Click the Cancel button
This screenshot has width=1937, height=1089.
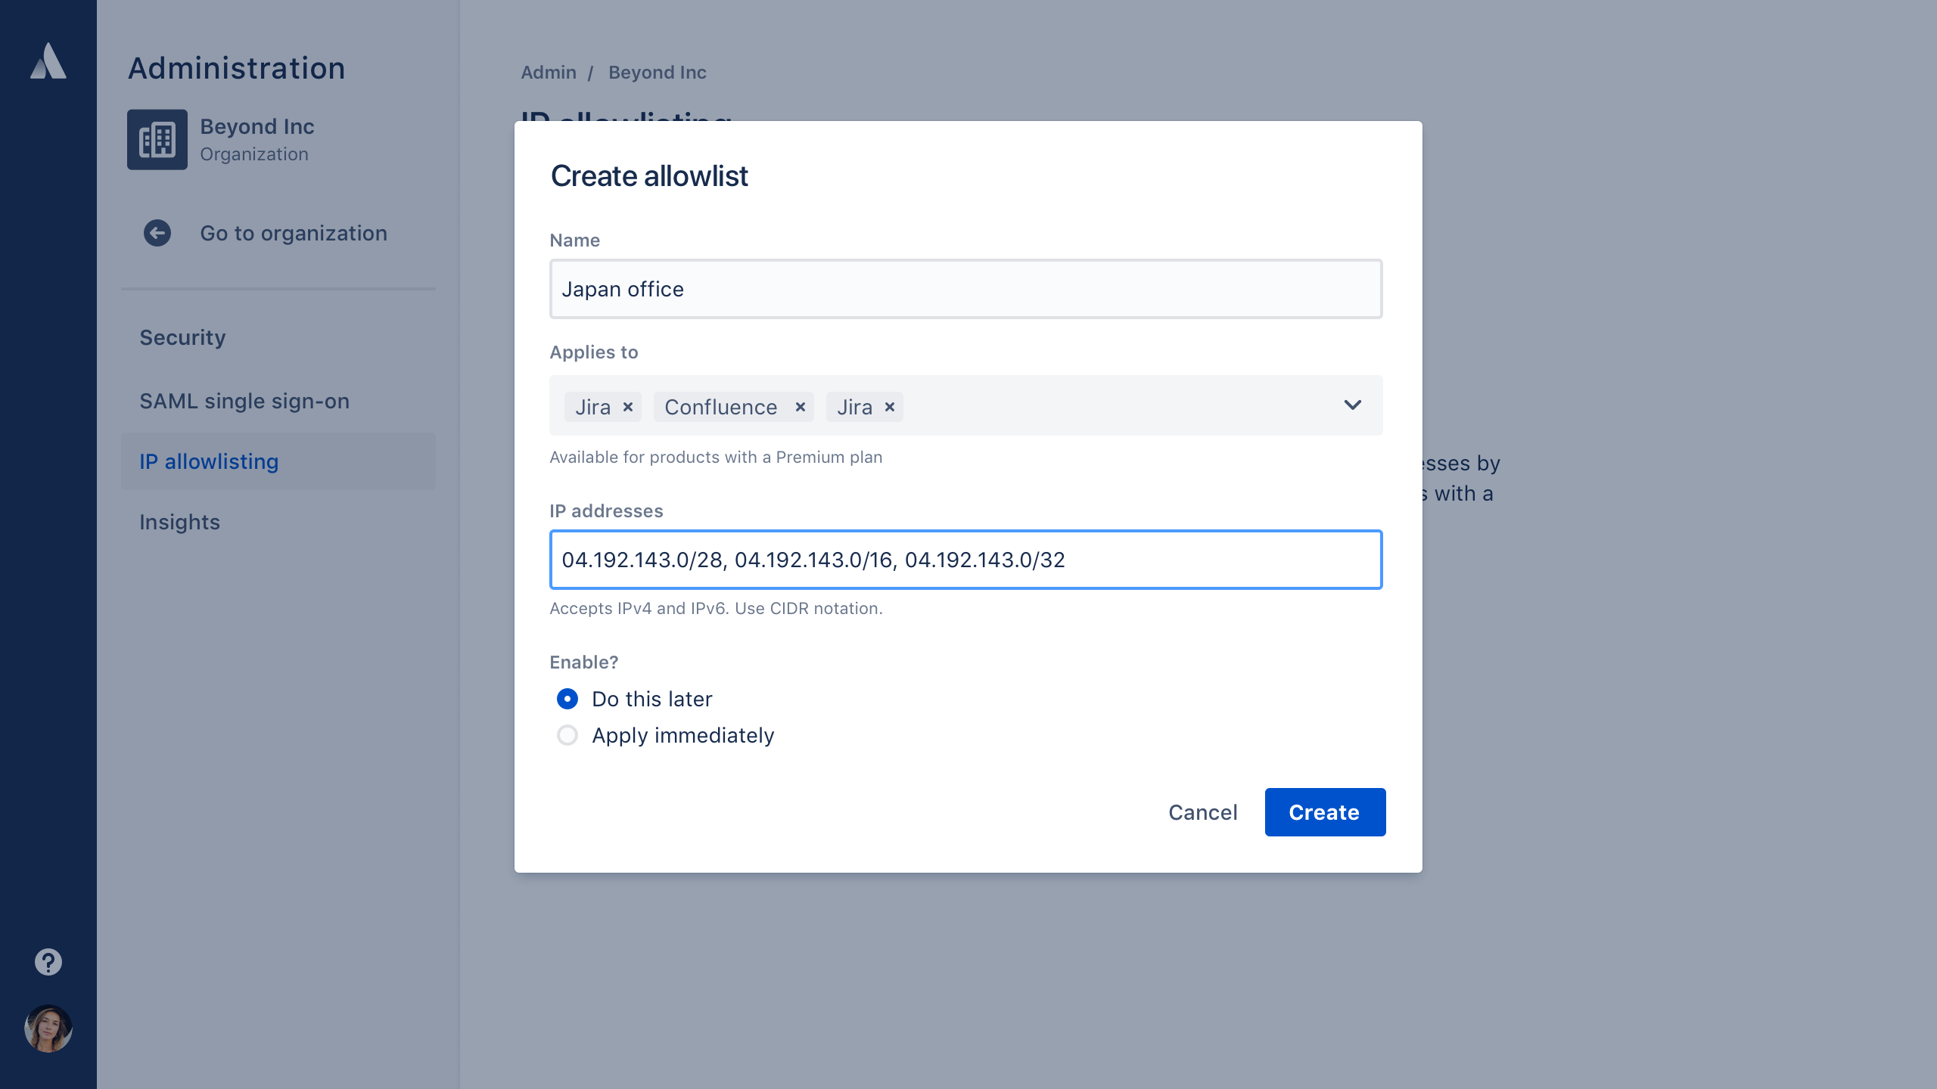1202,812
